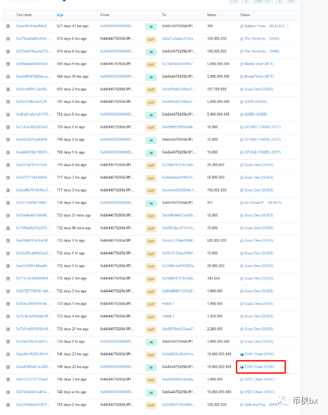328x415 pixels.
Task: Open the CWV Chain token icon in highlighted box
Action: [x=242, y=367]
